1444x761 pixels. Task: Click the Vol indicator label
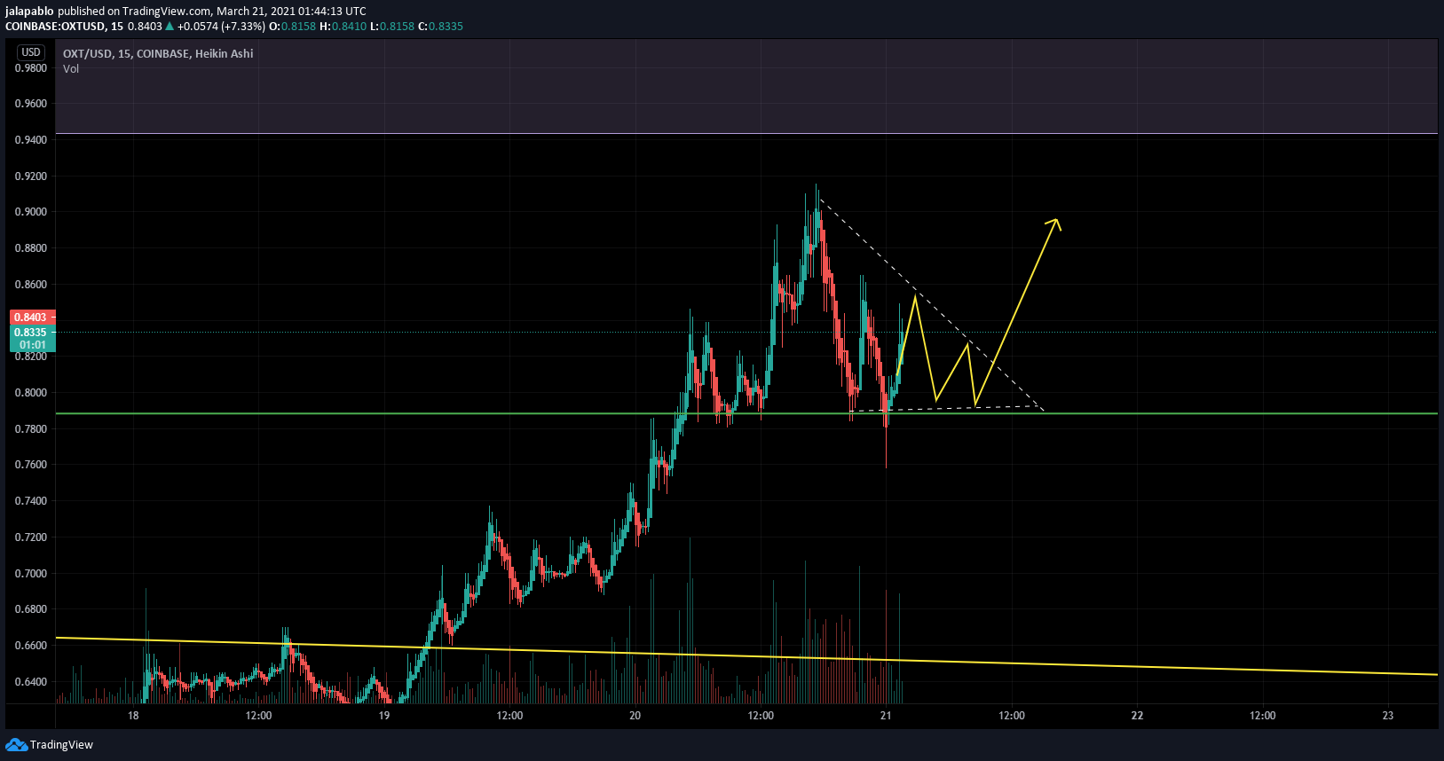pyautogui.click(x=71, y=69)
